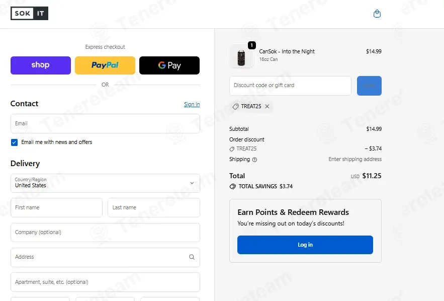Focus the Email input field
The height and width of the screenshot is (301, 444).
(x=105, y=124)
